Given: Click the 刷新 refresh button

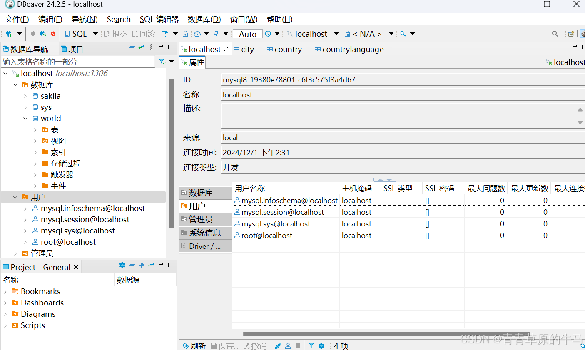Looking at the screenshot, I should (x=194, y=346).
